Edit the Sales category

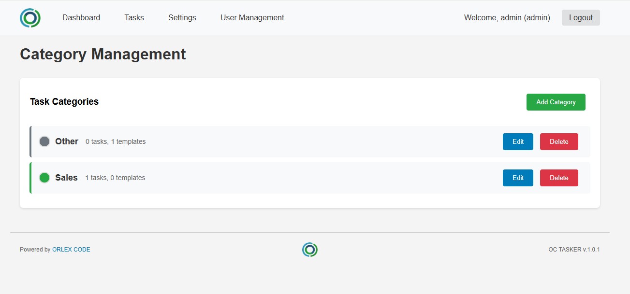[x=518, y=178]
